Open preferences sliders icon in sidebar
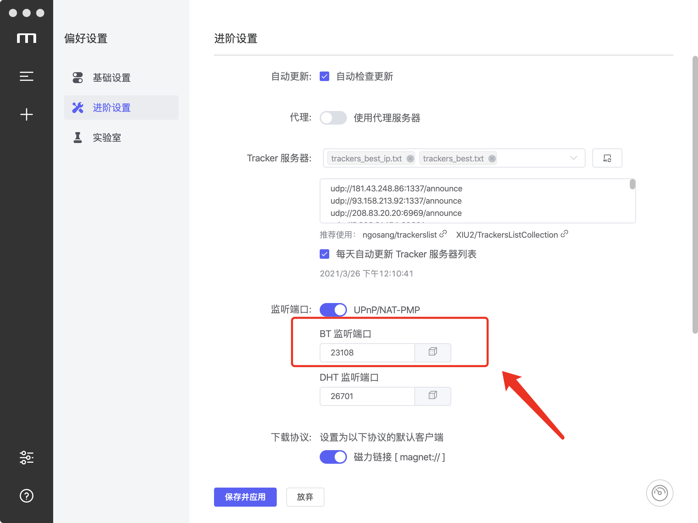This screenshot has width=698, height=523. click(27, 458)
